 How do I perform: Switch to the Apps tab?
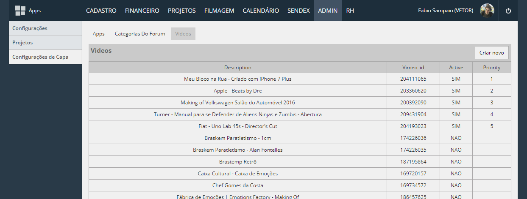(x=99, y=34)
